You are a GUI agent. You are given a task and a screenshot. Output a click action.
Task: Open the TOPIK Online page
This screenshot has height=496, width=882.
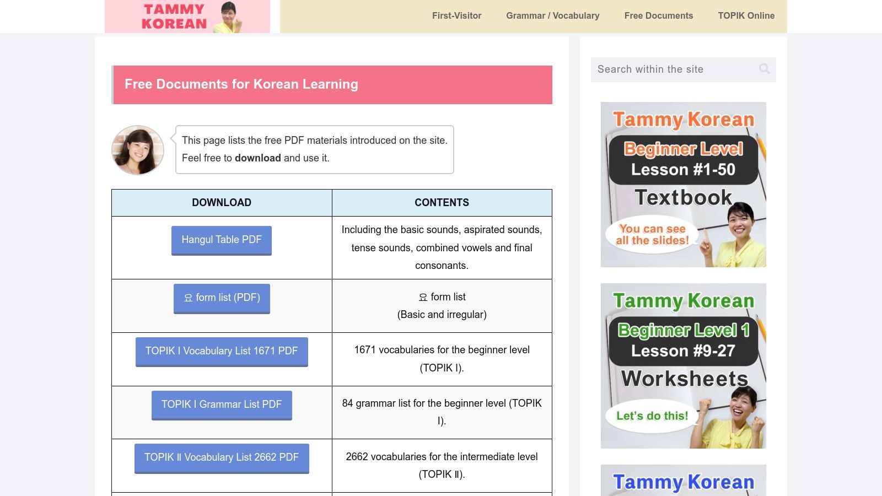(746, 15)
